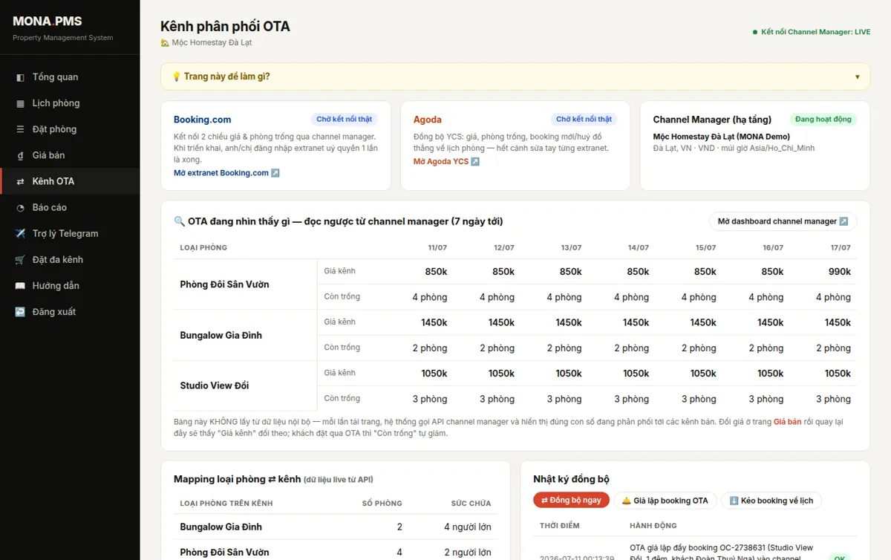Click the Booking.com Chờ kết nối thật badge

(345, 119)
